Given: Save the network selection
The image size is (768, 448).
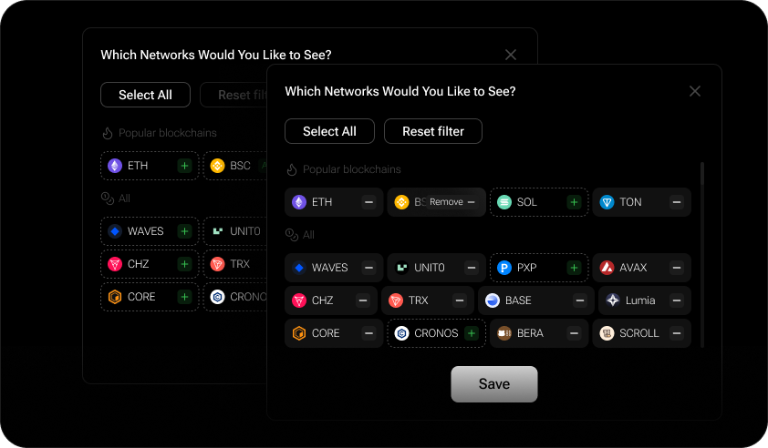Looking at the screenshot, I should 494,384.
